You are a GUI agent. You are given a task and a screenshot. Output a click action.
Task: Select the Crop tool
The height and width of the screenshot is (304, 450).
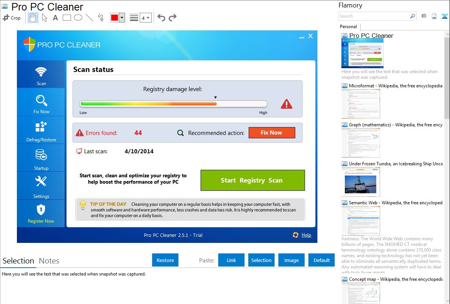coord(12,18)
